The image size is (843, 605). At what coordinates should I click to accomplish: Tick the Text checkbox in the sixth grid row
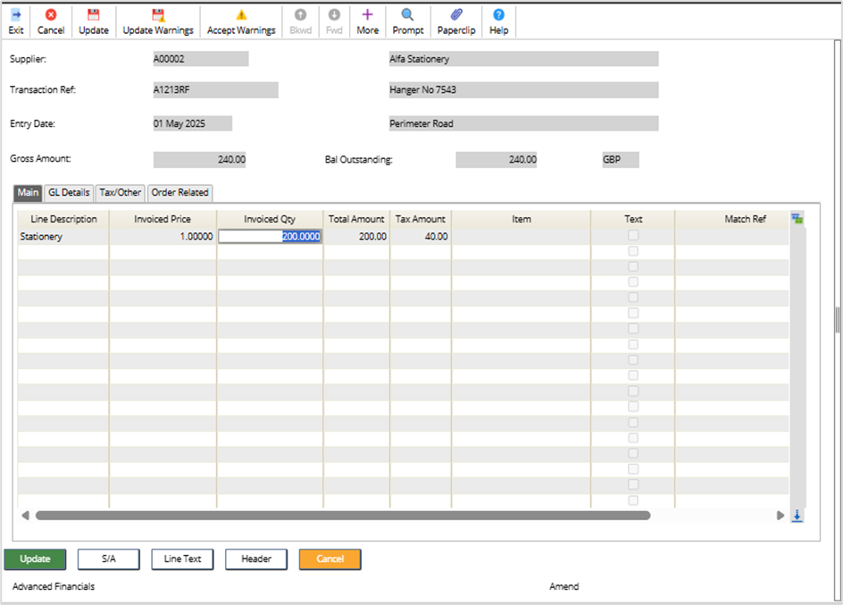[x=633, y=313]
